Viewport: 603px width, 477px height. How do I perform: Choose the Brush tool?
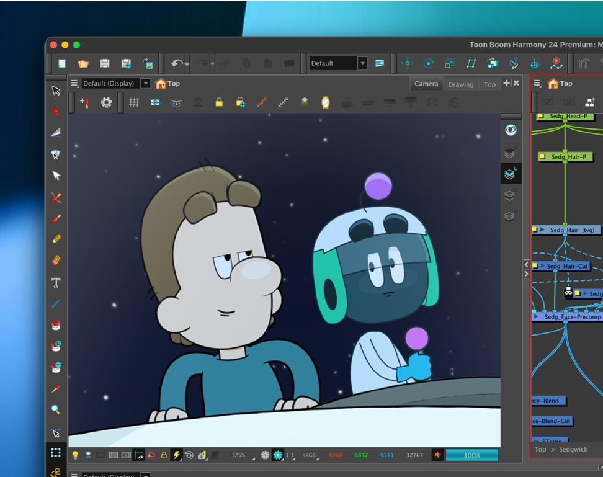(x=56, y=218)
